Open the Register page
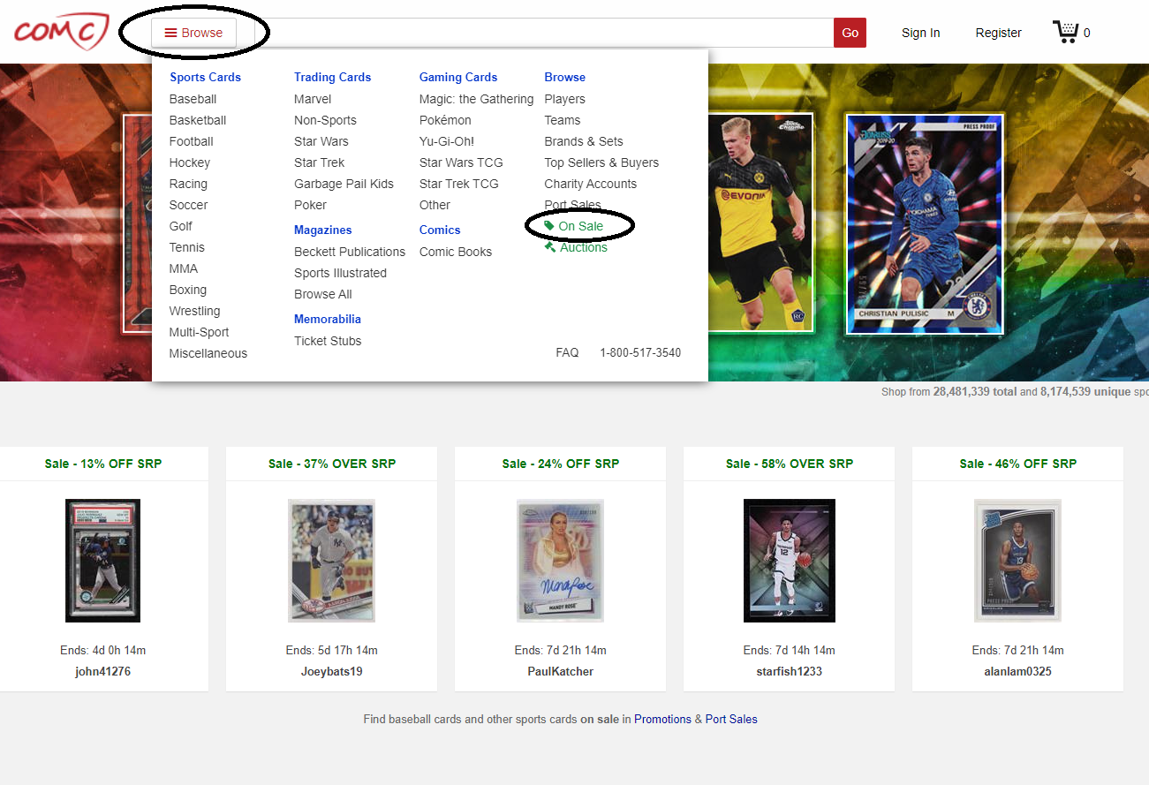 [998, 33]
